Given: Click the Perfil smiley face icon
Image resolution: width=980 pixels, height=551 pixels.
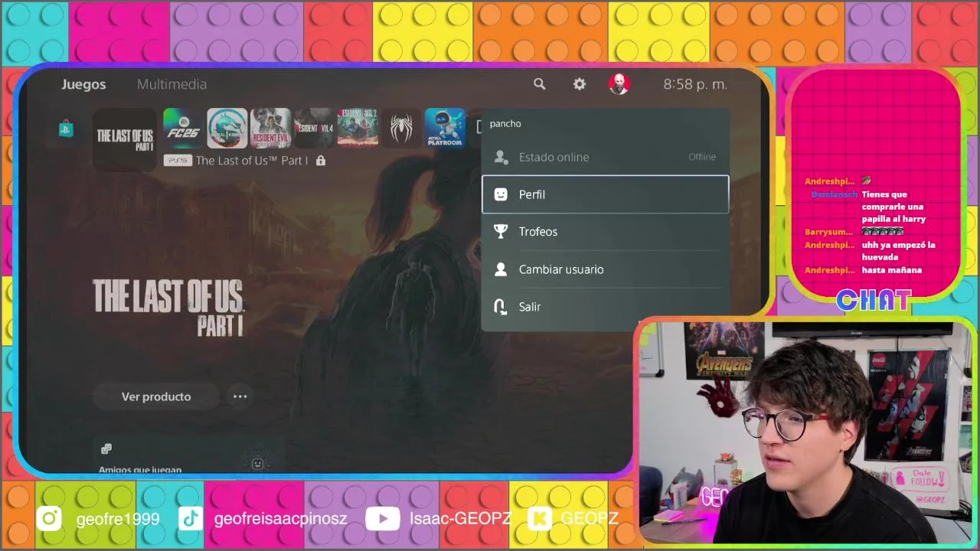Looking at the screenshot, I should click(x=501, y=194).
